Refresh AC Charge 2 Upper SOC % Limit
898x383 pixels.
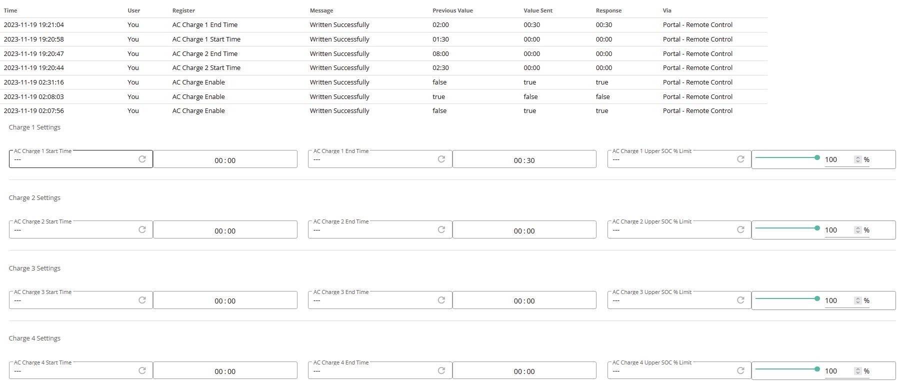pos(740,229)
